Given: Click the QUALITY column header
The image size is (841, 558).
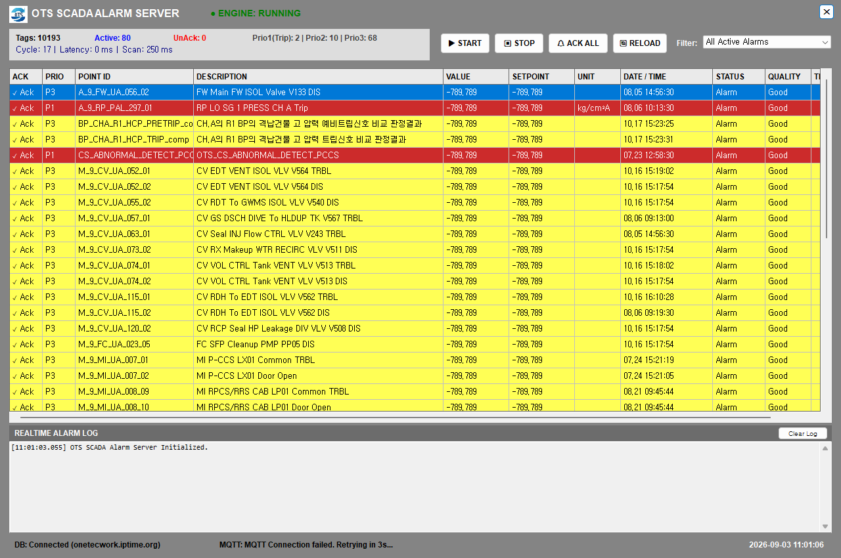Looking at the screenshot, I should coord(788,77).
